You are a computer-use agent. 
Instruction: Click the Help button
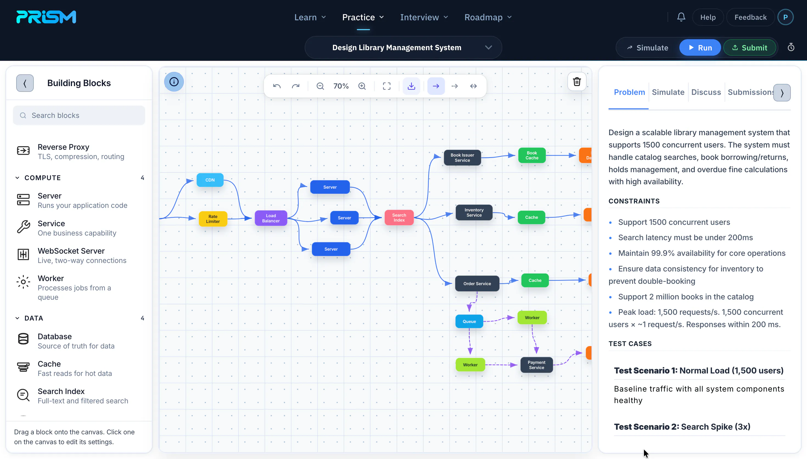tap(708, 17)
